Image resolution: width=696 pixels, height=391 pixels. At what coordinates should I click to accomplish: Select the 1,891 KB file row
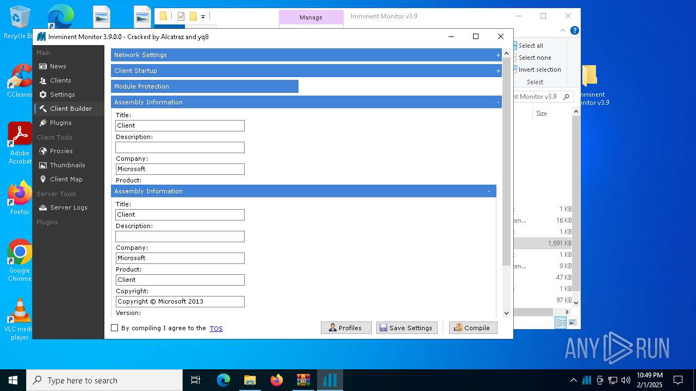pos(543,243)
